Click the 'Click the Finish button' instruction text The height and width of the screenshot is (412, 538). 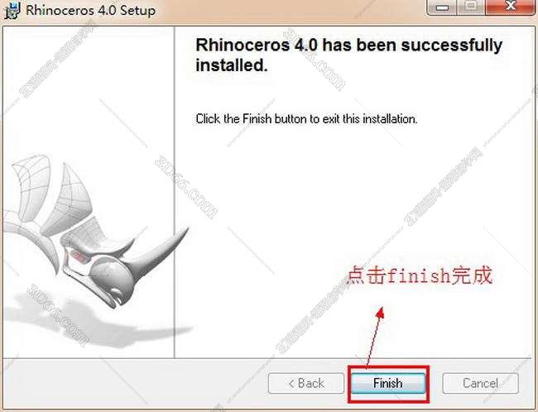pyautogui.click(x=306, y=119)
